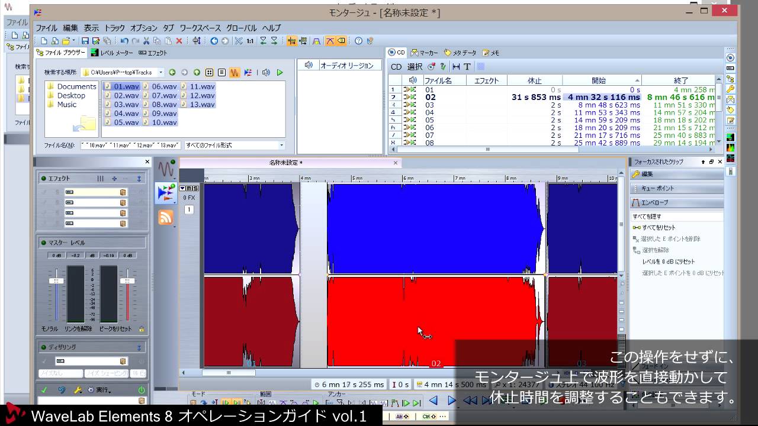Click green Play icon in file browser
This screenshot has width=758, height=426.
tap(280, 72)
